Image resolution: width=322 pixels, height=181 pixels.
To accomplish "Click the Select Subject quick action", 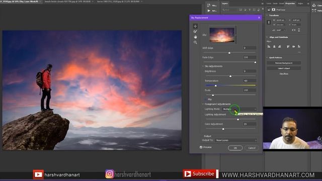I will (284, 68).
